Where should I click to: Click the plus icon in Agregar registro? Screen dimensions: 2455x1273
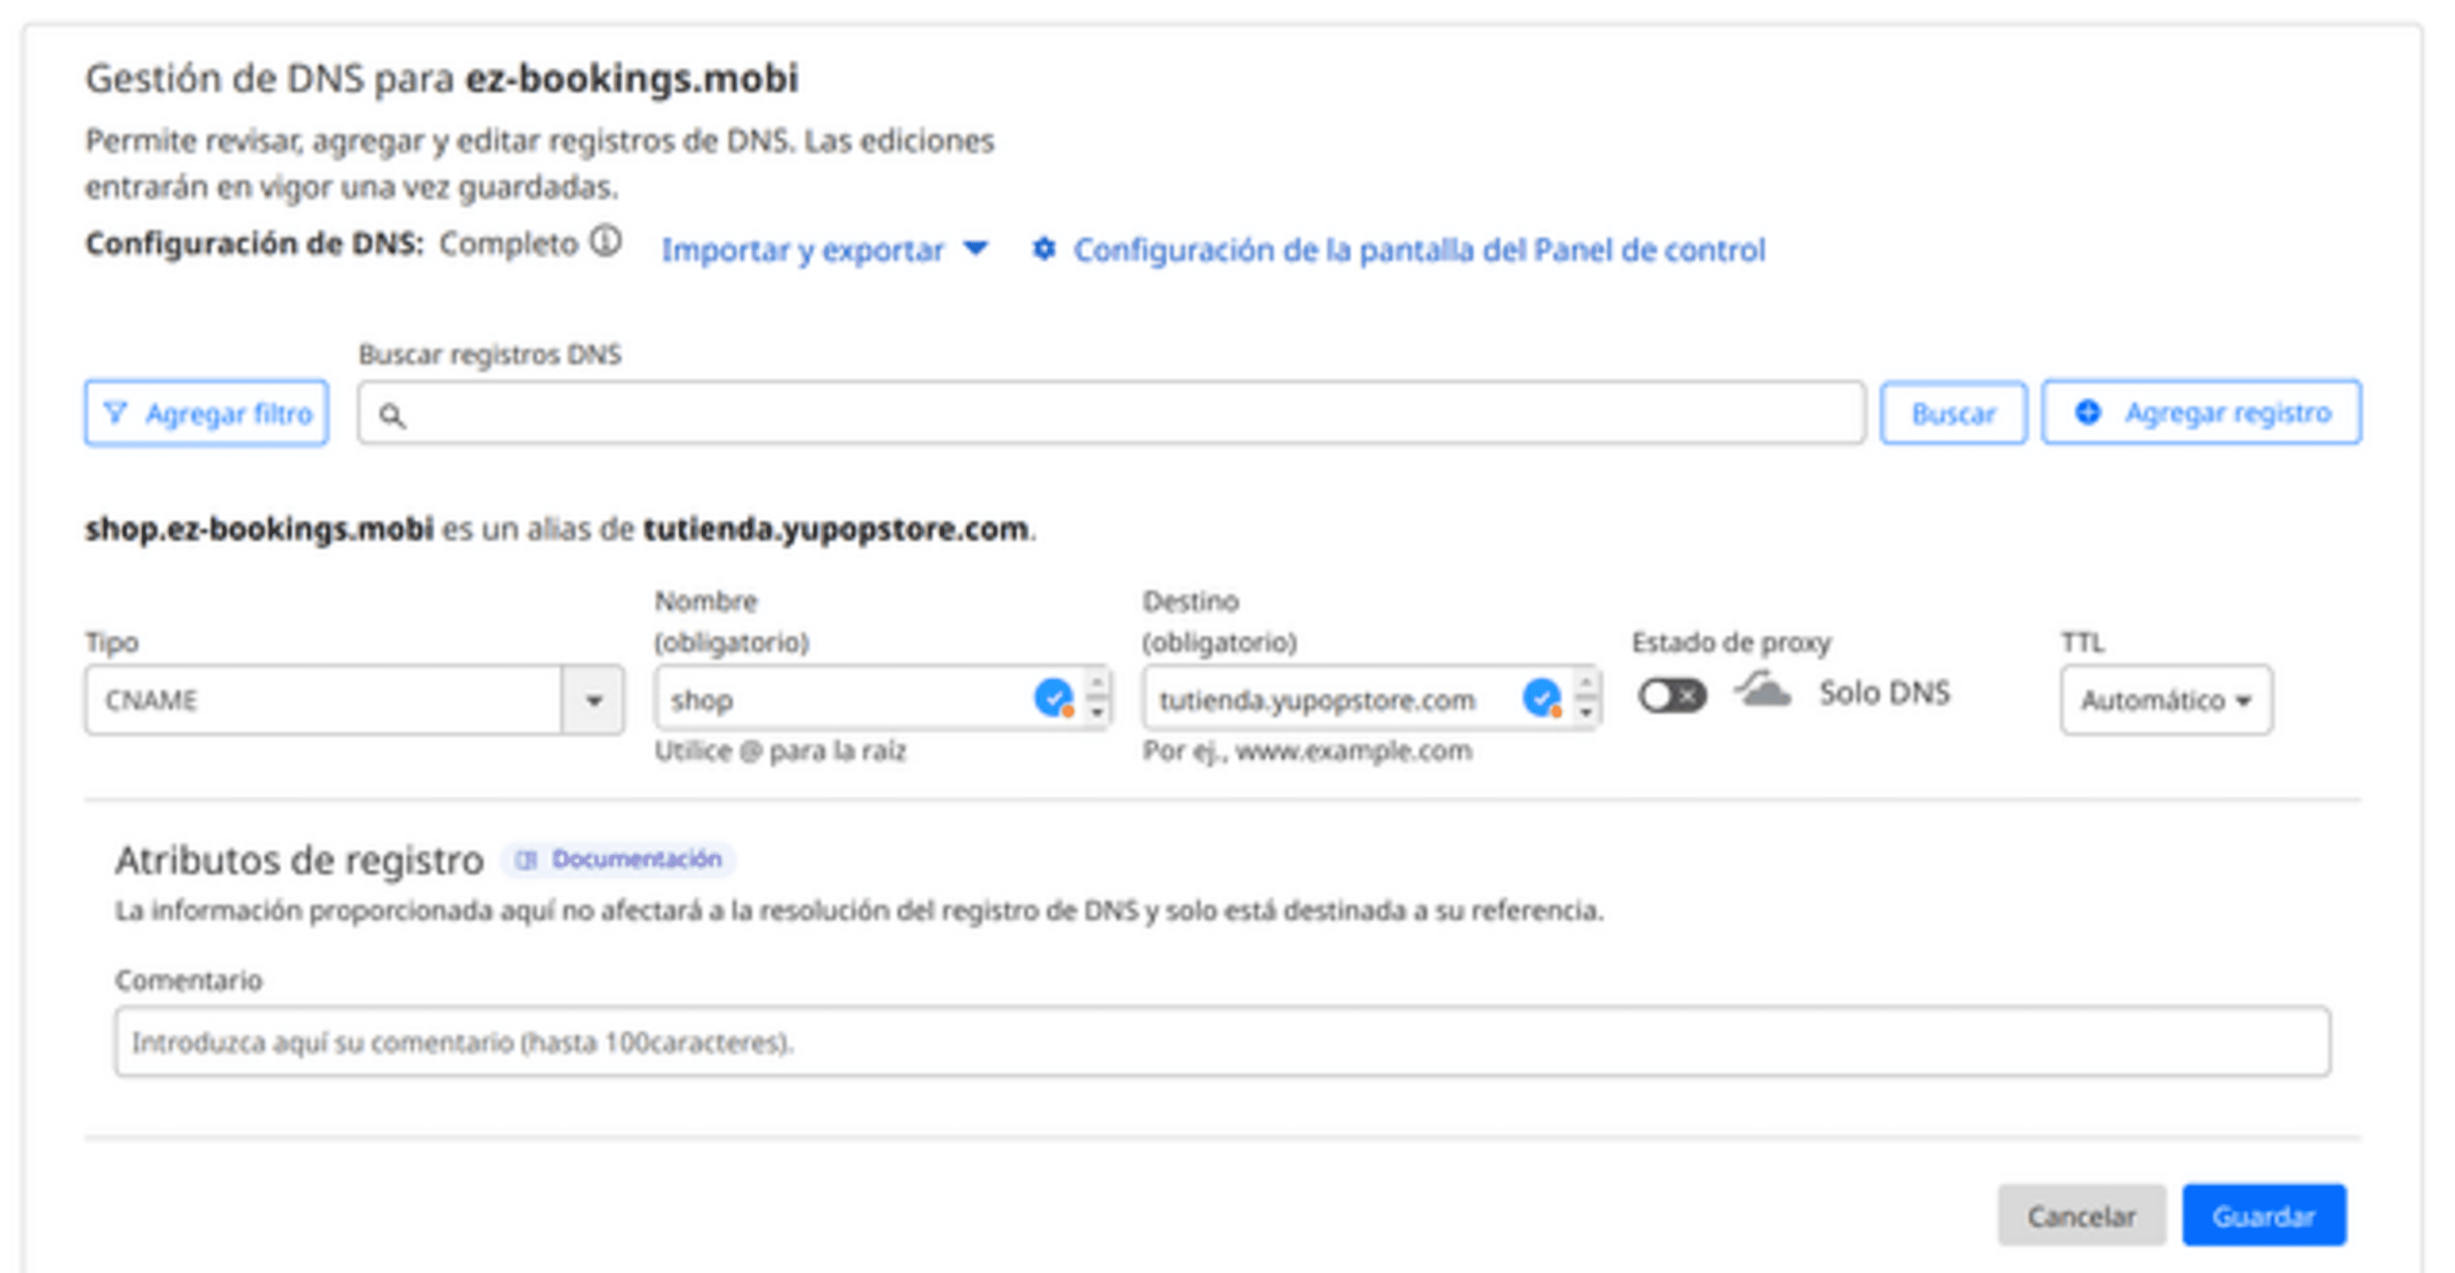click(x=2088, y=412)
